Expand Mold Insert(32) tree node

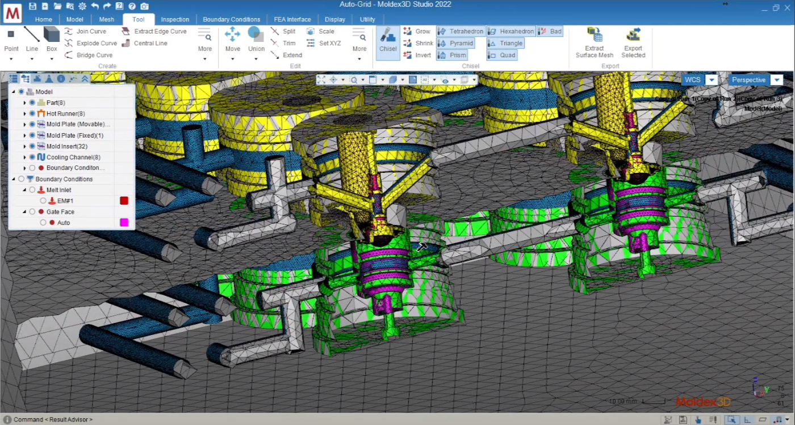coord(24,147)
